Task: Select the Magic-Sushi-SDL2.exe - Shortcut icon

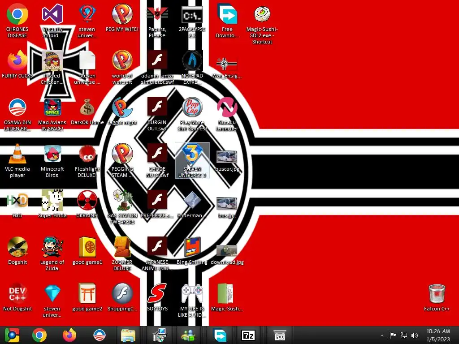Action: (262, 24)
